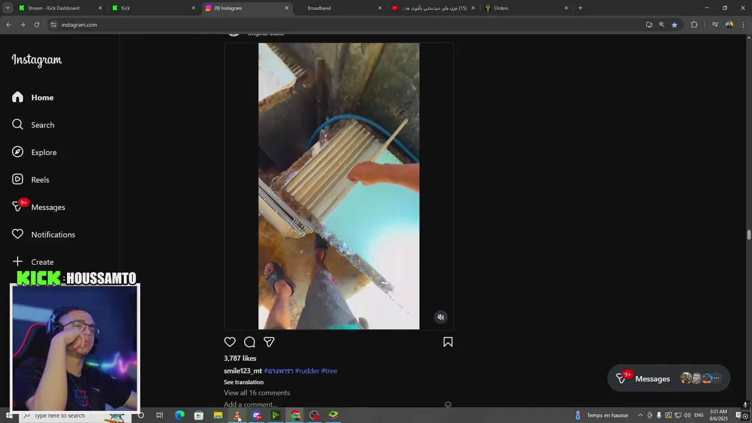Open the Chrome media control icon
Screen dimensions: 752x423
pyautogui.click(x=715, y=25)
